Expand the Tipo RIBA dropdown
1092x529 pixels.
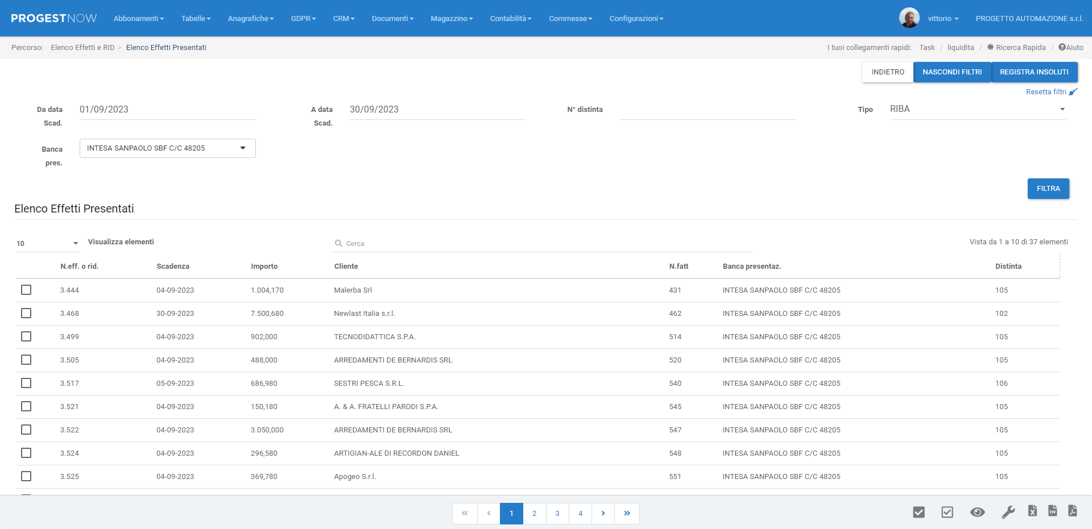[977, 109]
